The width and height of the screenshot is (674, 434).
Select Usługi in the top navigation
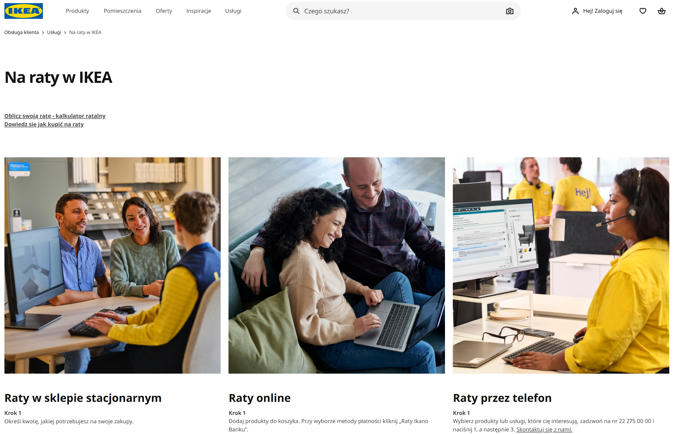tap(233, 11)
